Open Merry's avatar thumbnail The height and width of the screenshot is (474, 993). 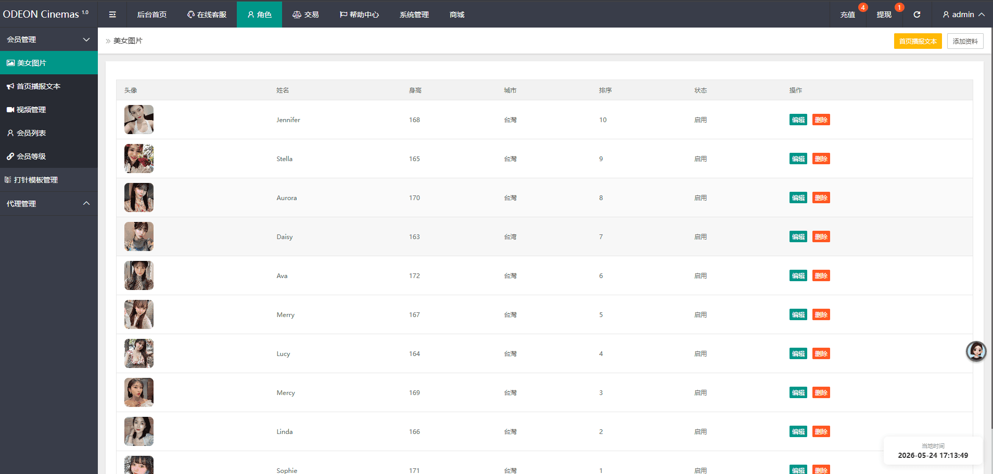click(139, 314)
